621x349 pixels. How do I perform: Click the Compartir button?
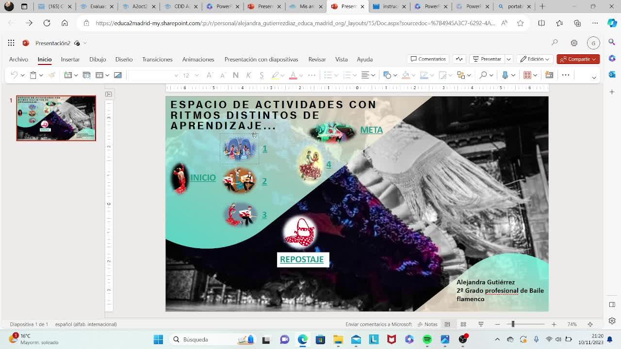pos(578,59)
